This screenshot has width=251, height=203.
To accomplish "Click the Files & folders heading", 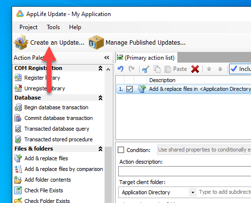I will (x=34, y=149).
